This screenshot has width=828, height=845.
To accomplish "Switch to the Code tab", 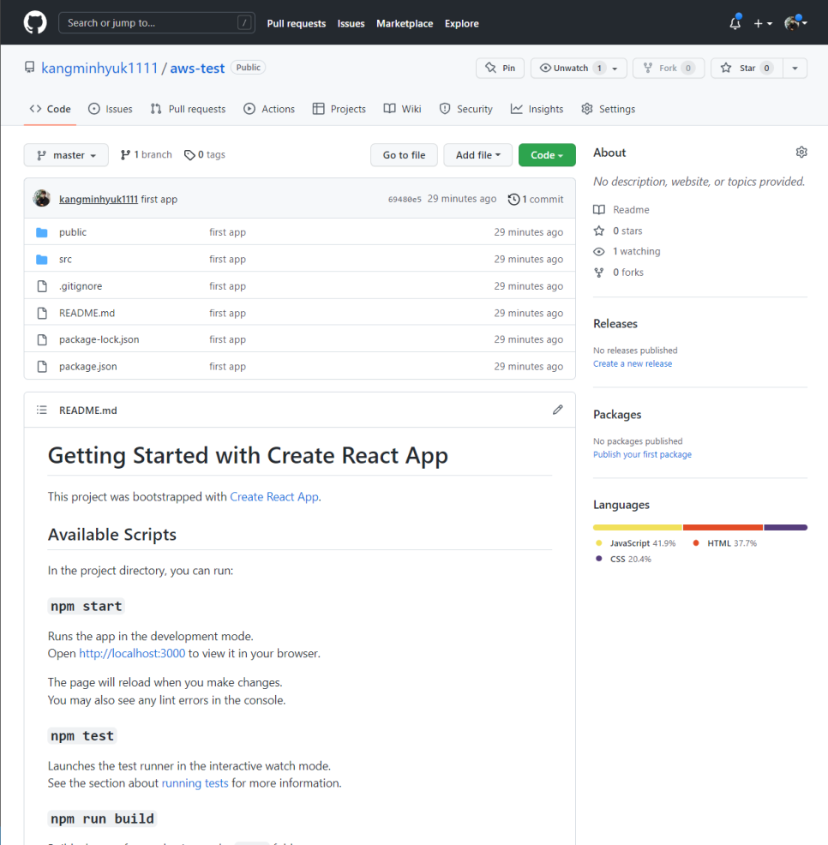I will coord(50,109).
